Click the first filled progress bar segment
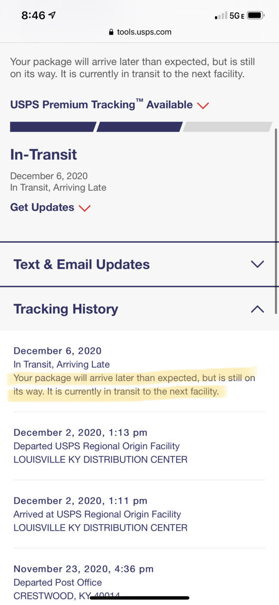Viewport: 279px width, 605px height. tap(53, 127)
